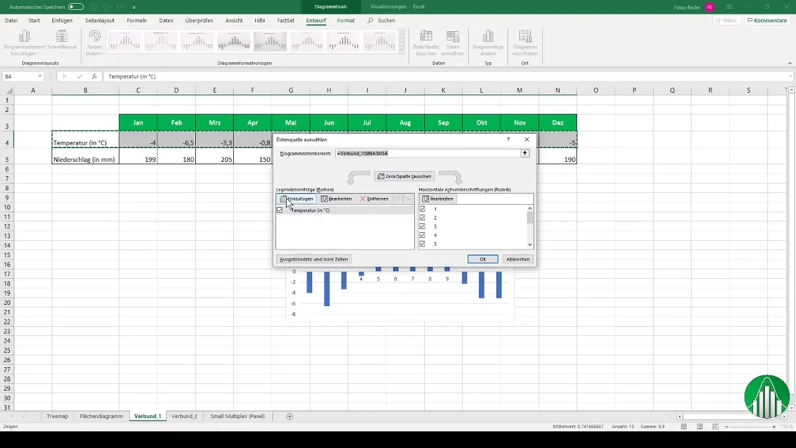Open Quick Access Toolbar customize arrow

134,7
